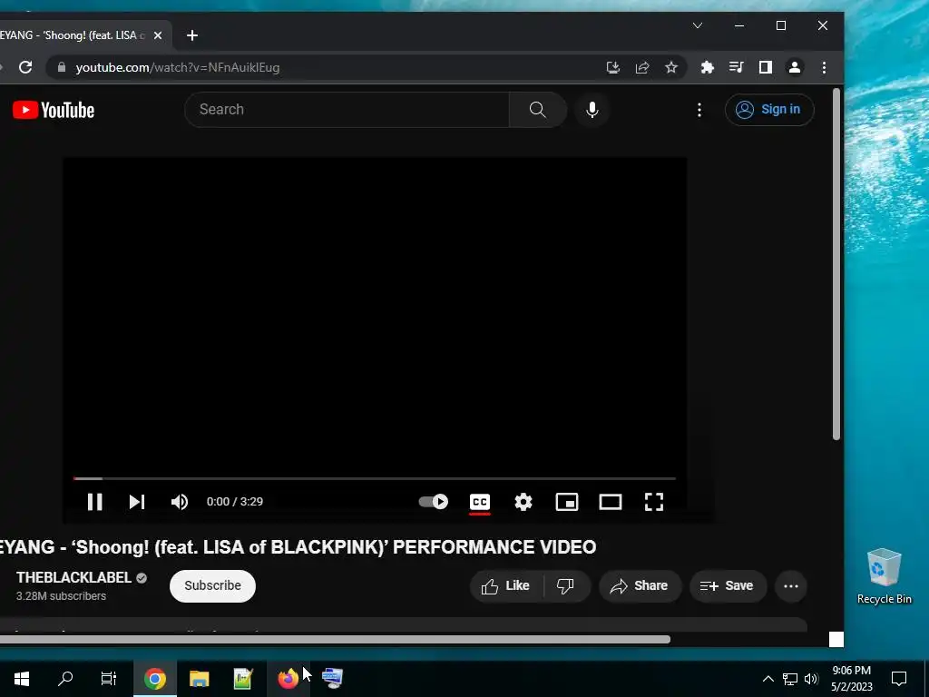Open File Explorer from taskbar
The height and width of the screenshot is (697, 929).
(x=199, y=679)
